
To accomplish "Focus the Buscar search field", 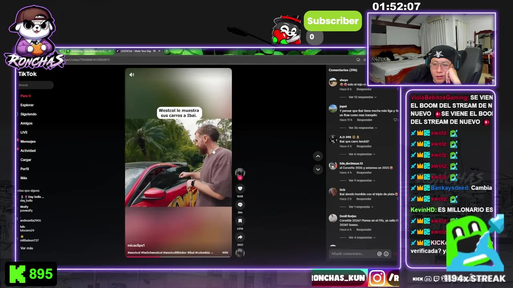I will tap(35, 85).
